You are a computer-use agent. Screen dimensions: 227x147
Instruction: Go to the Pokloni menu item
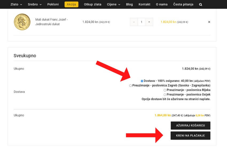coord(53,5)
